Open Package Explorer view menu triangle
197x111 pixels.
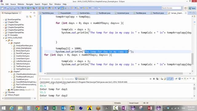coord(34,16)
